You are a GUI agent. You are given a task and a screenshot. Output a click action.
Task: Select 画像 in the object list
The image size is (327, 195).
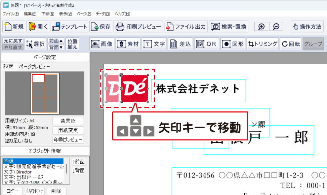click(x=33, y=161)
